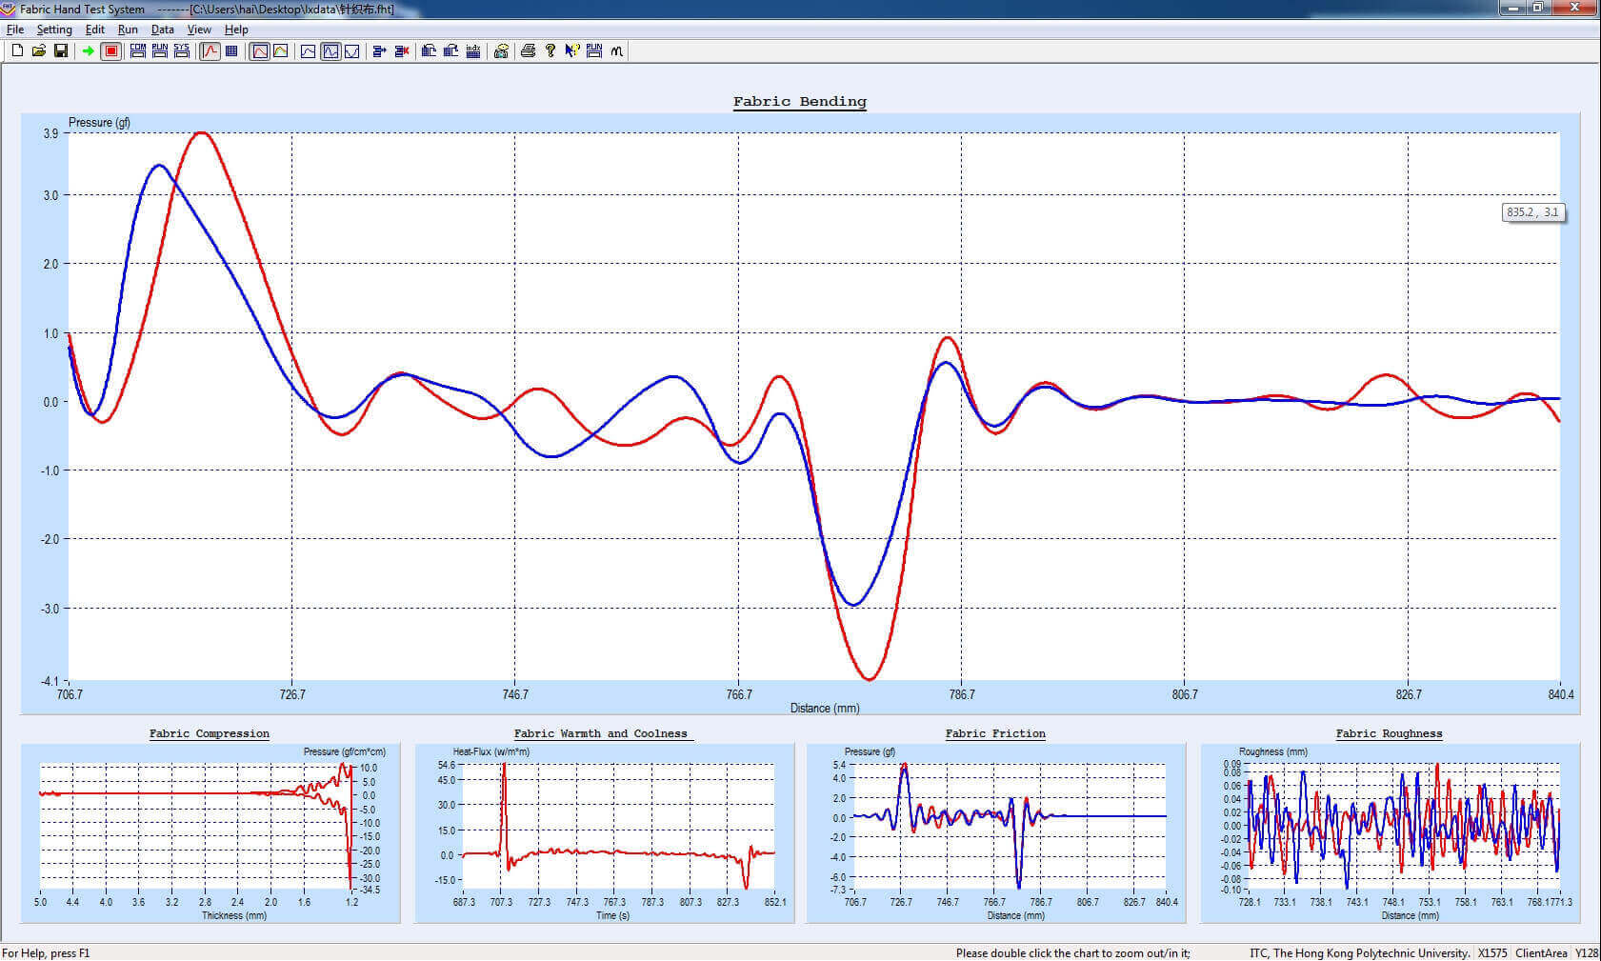Click the 'For Help, press F1' status text
The image size is (1601, 961).
point(46,953)
